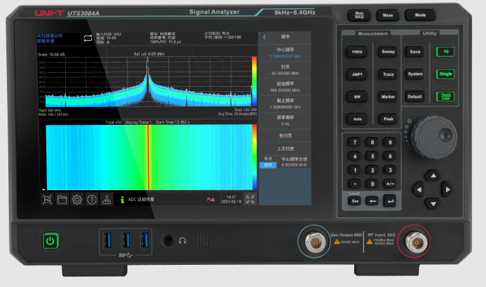Tap the red line in the spectrogram
The image size is (486, 287).
click(x=148, y=157)
